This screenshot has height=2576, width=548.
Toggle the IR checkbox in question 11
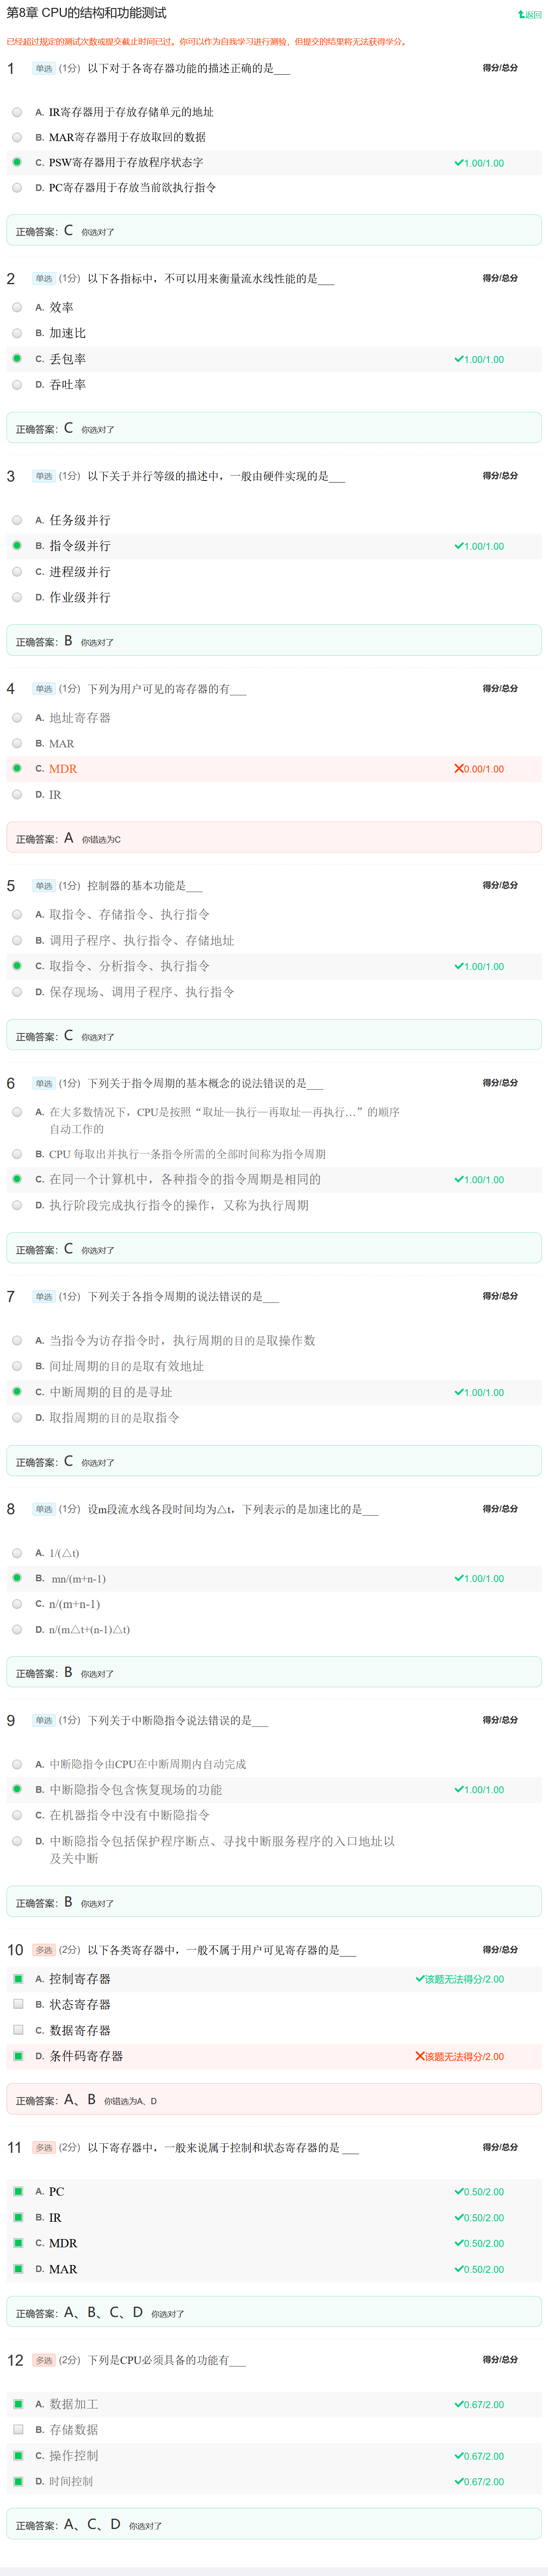click(18, 2217)
